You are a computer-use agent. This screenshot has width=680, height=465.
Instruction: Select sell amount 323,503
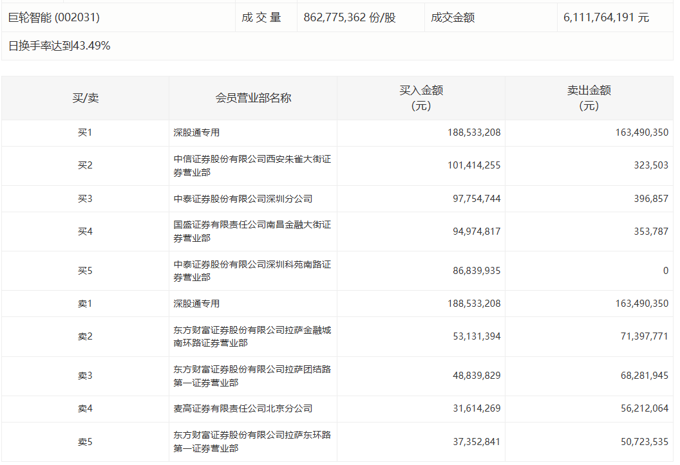pos(651,165)
